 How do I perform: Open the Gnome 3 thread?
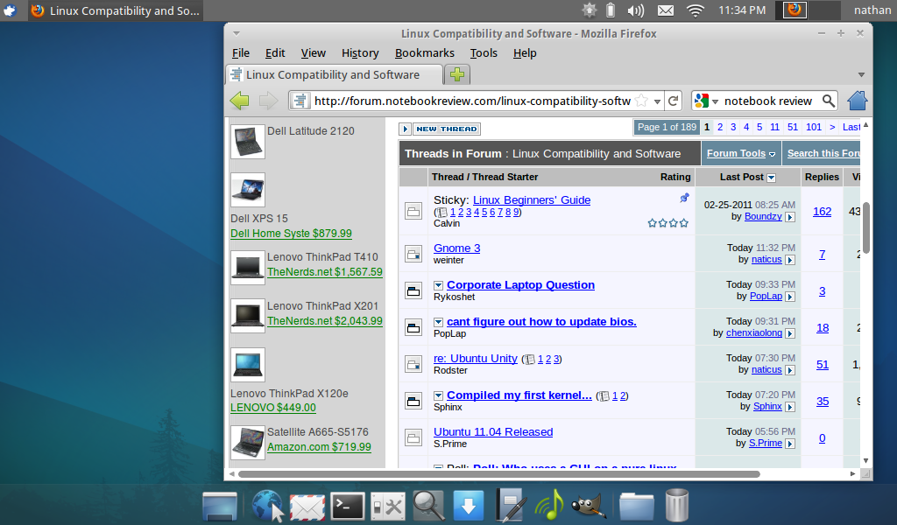(456, 248)
